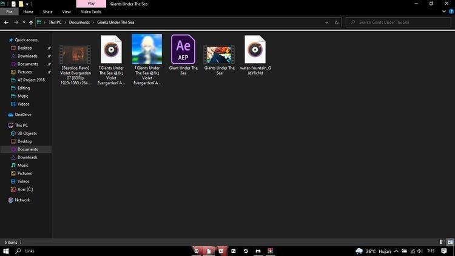Switch to large thumbnails view in status bar
455x256 pixels.
[x=450, y=242]
